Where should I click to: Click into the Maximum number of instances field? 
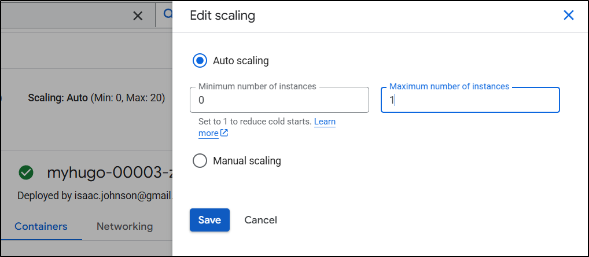pyautogui.click(x=470, y=100)
